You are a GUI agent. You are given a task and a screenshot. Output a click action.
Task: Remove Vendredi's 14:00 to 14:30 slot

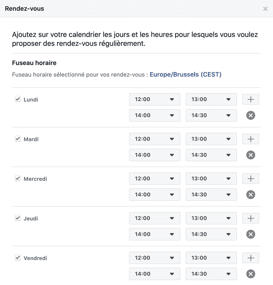pyautogui.click(x=251, y=274)
